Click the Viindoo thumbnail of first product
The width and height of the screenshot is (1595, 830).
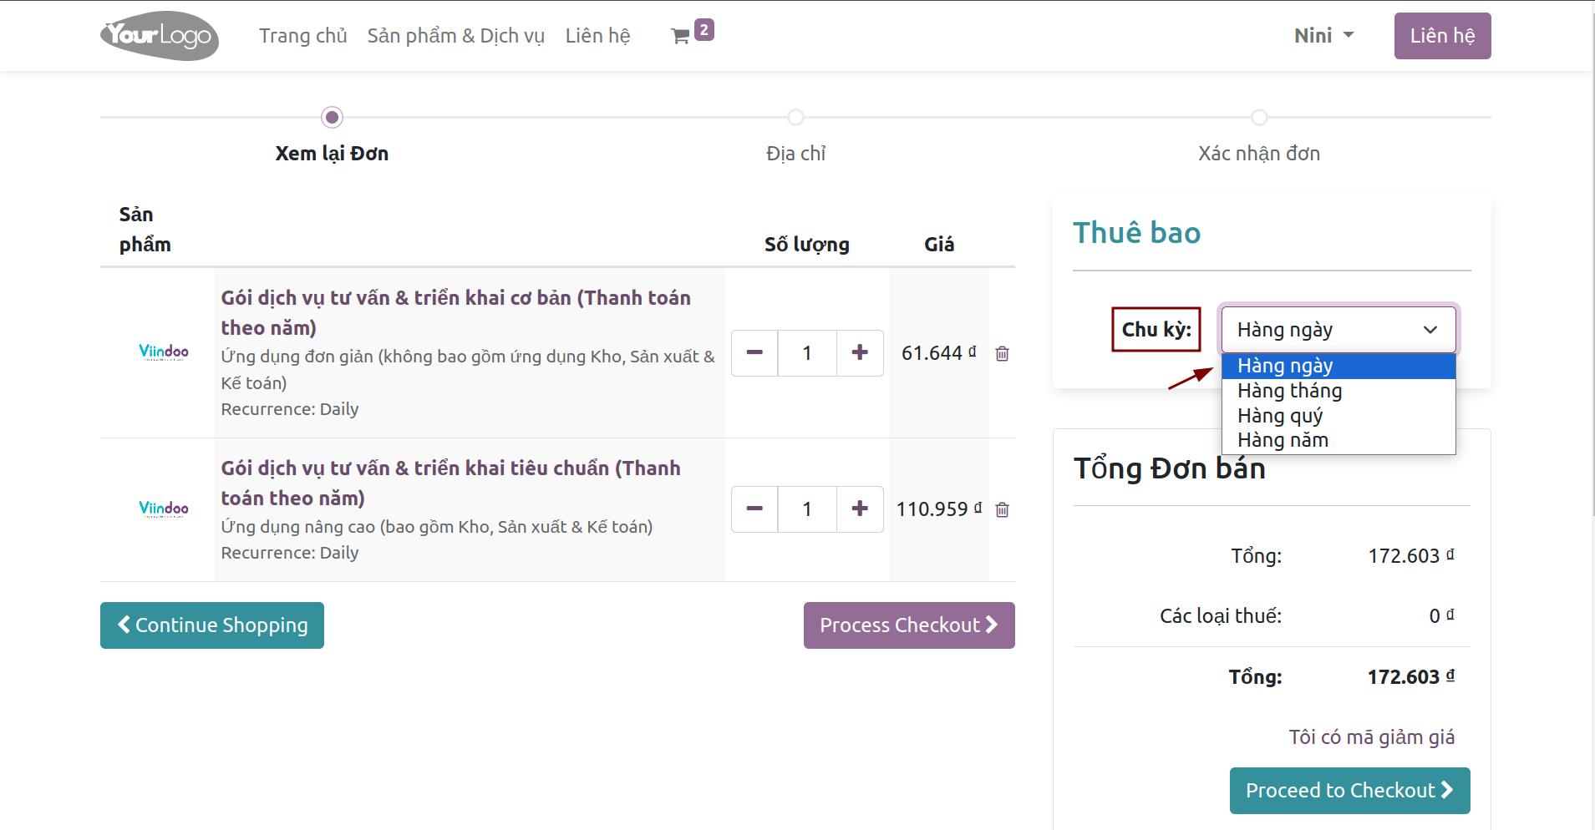pyautogui.click(x=163, y=352)
